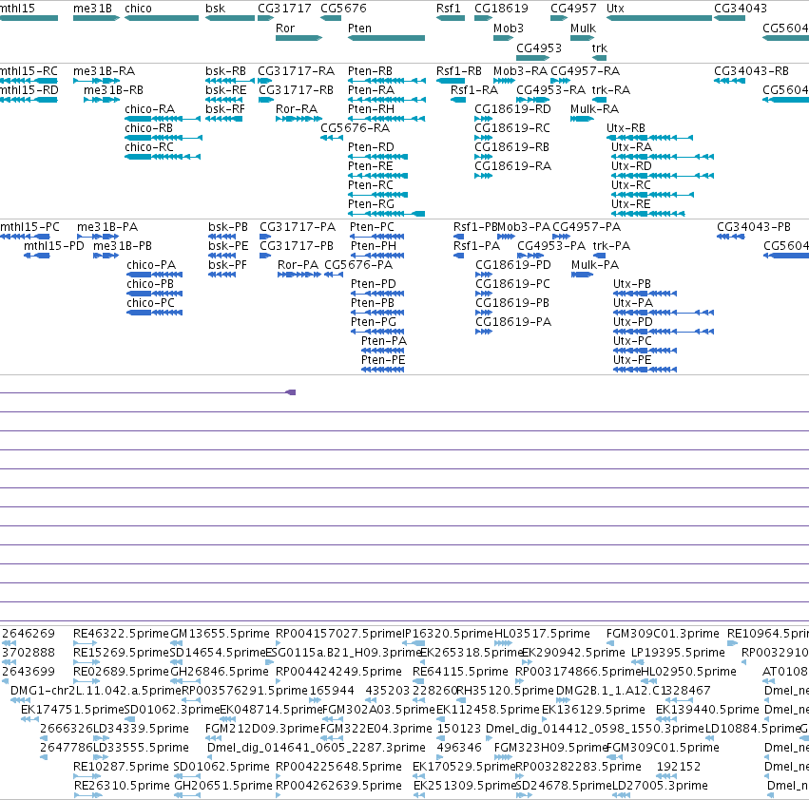Screen dimensions: 809x800
Task: Click the Utx-PD protein feature
Action: pyautogui.click(x=664, y=332)
